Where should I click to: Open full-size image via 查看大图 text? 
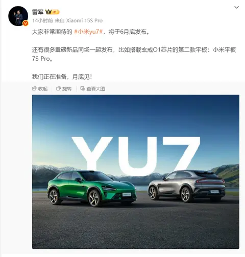click(95, 89)
